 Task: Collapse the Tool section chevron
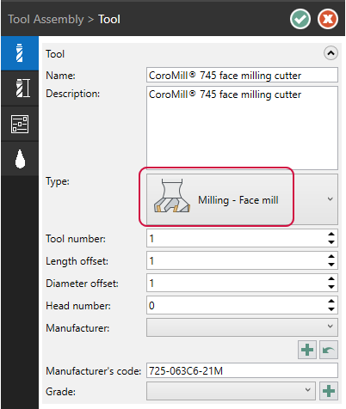coord(331,53)
